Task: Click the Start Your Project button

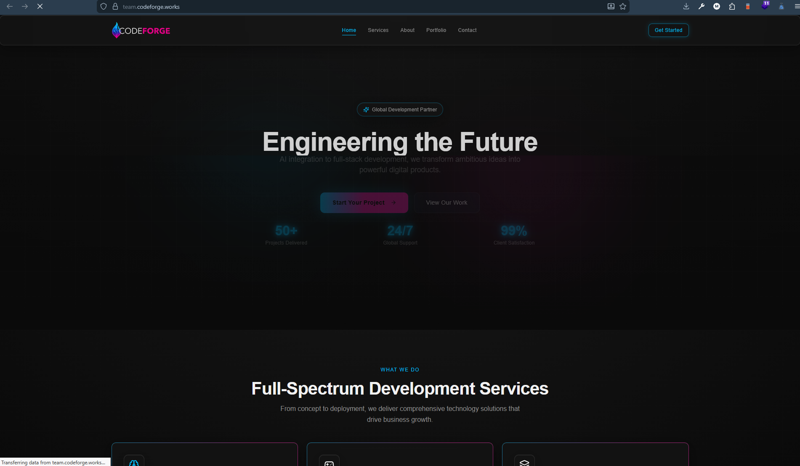Action: point(364,202)
